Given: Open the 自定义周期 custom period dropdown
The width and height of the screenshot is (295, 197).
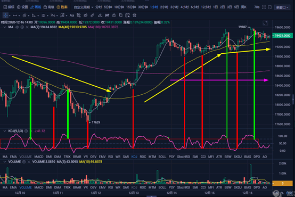Looking at the screenshot, I should 84,7.
